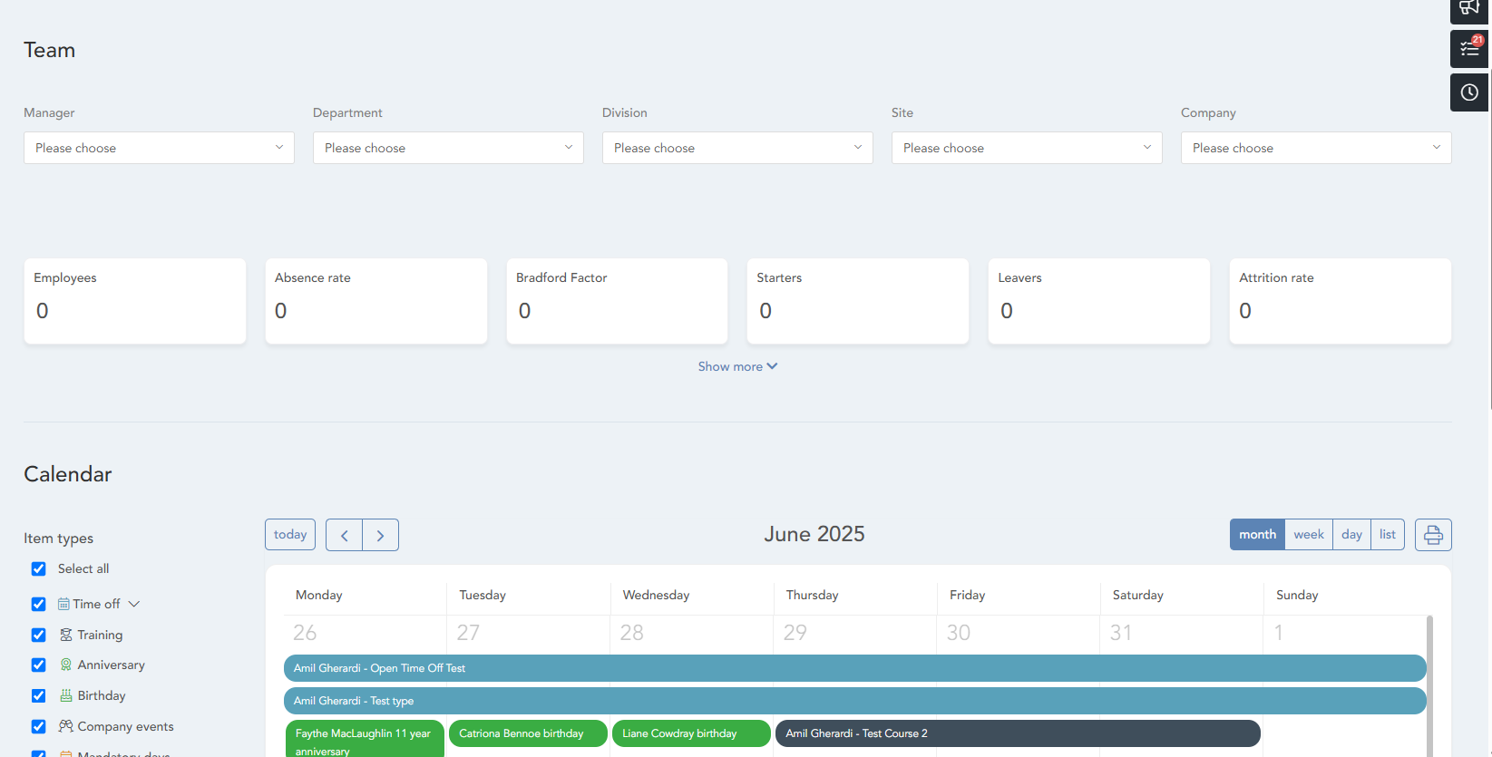Switch calendar to list view
Image resolution: width=1492 pixels, height=757 pixels.
[1387, 535]
